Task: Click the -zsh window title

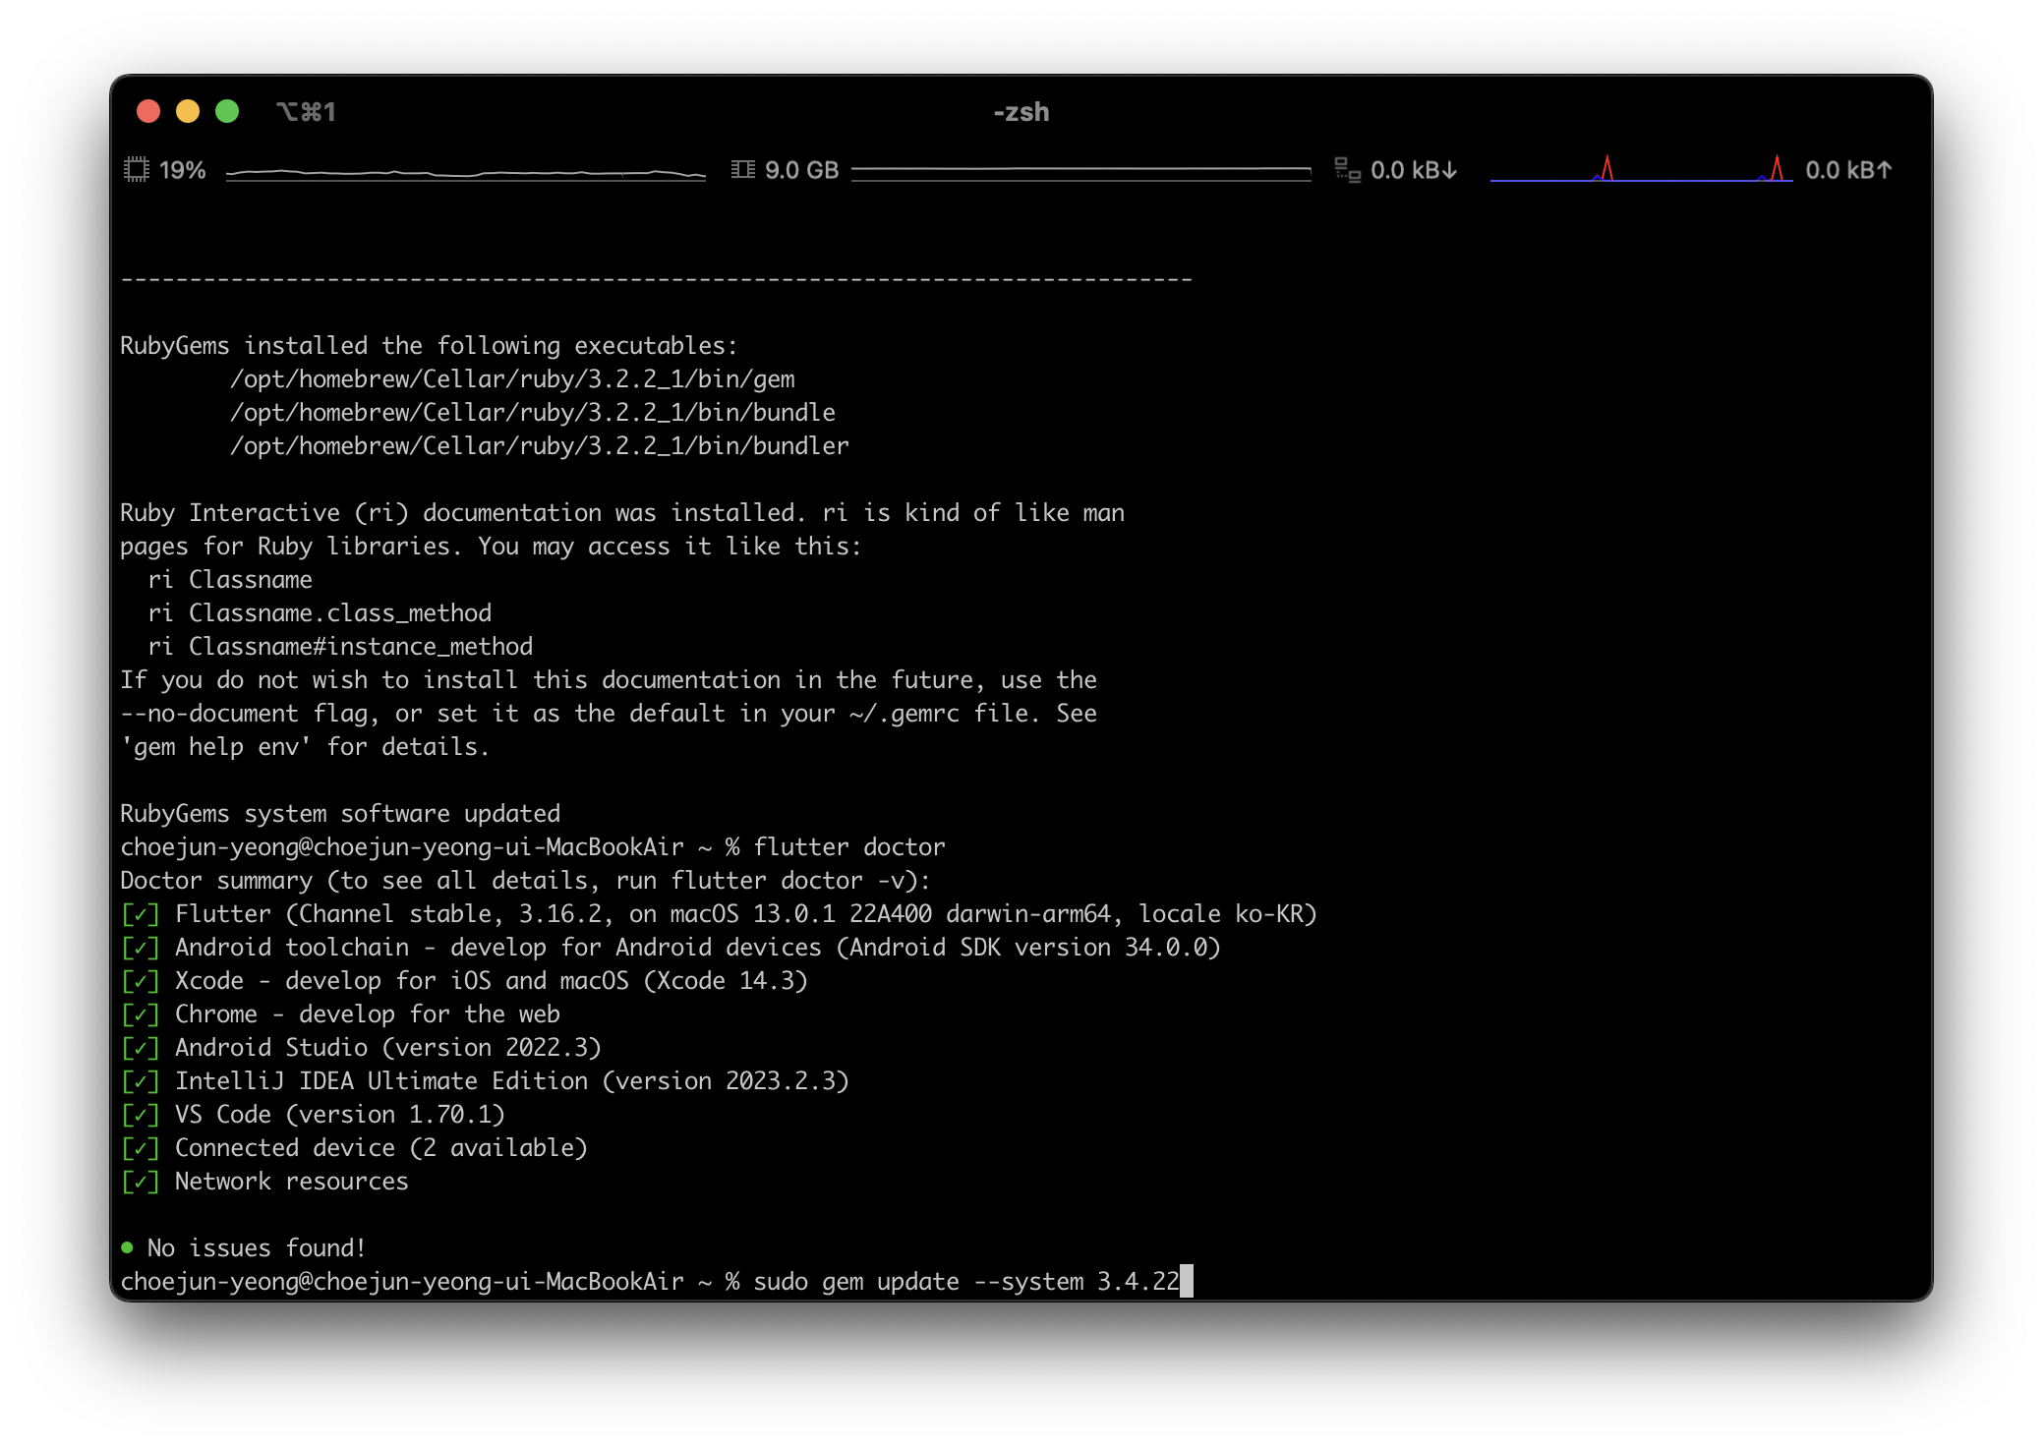Action: 1021,112
